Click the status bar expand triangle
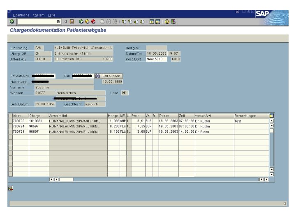Screen dimensions: 296x222 284,203
